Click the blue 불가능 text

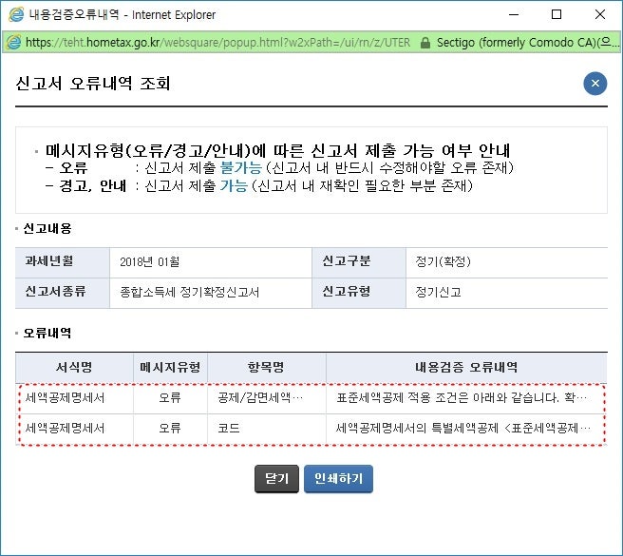point(241,168)
